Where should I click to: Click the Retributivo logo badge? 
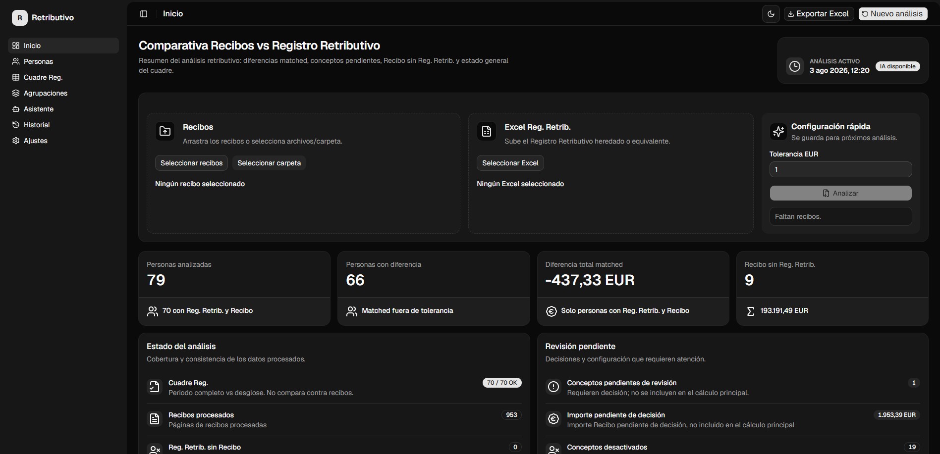(x=19, y=18)
